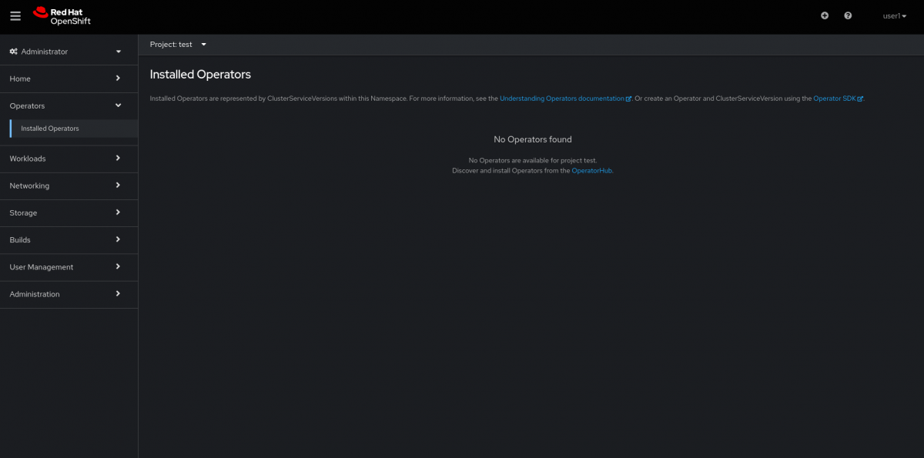Go to OperatorHub link
924x458 pixels.
591,171
